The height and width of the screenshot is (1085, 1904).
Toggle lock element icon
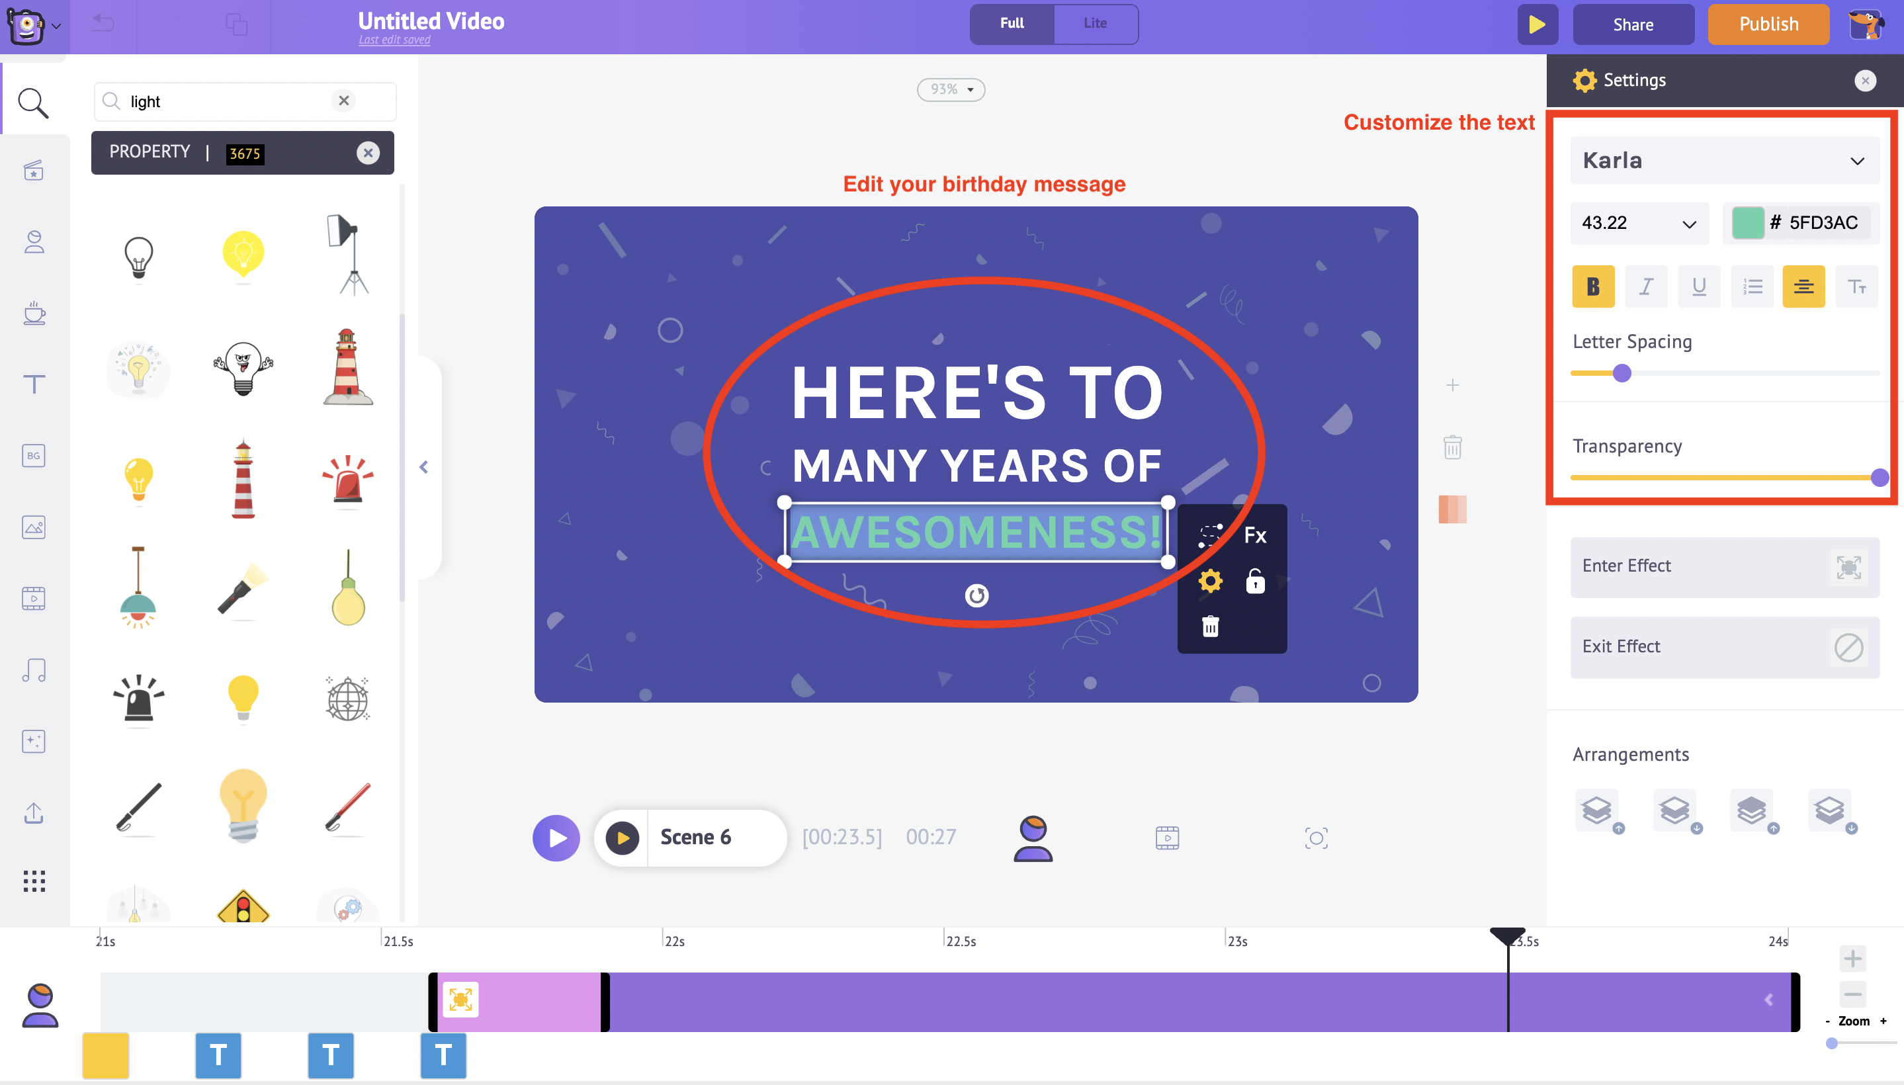1252,582
